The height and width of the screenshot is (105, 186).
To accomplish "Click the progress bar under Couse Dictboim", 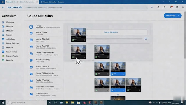I will [x=114, y=39].
